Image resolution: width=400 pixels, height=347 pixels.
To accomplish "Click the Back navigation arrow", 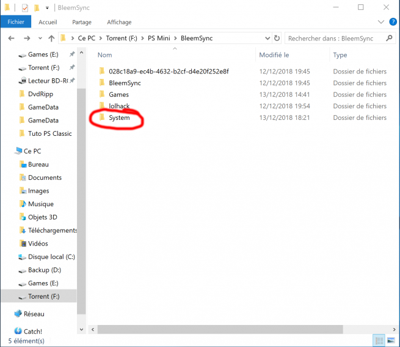I will pos(11,39).
